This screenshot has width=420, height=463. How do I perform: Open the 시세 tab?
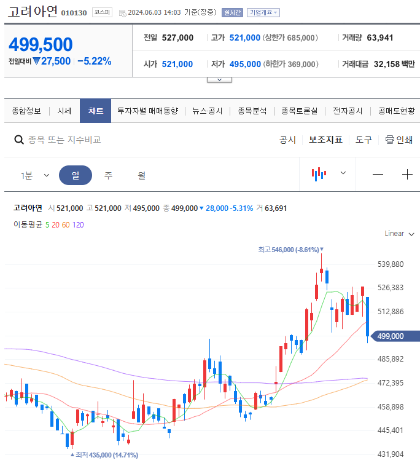click(x=64, y=111)
